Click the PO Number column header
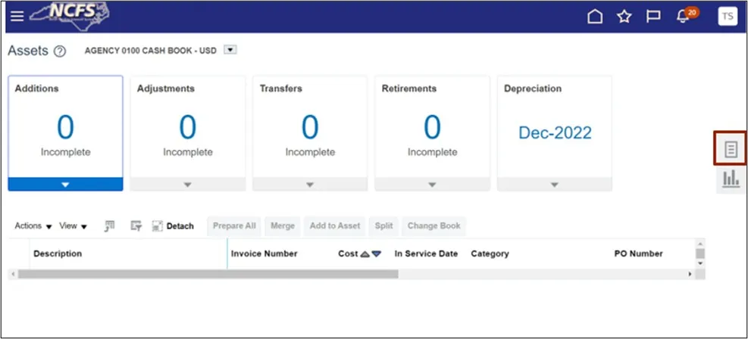Image resolution: width=748 pixels, height=339 pixels. pyautogui.click(x=638, y=253)
